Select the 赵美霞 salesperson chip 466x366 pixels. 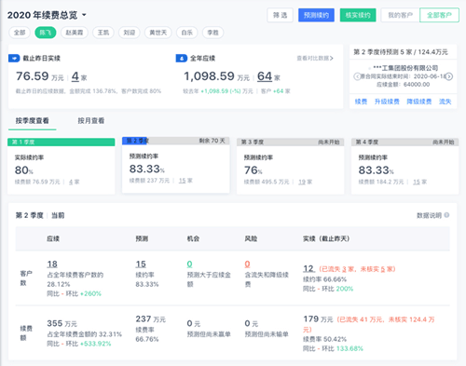(75, 33)
